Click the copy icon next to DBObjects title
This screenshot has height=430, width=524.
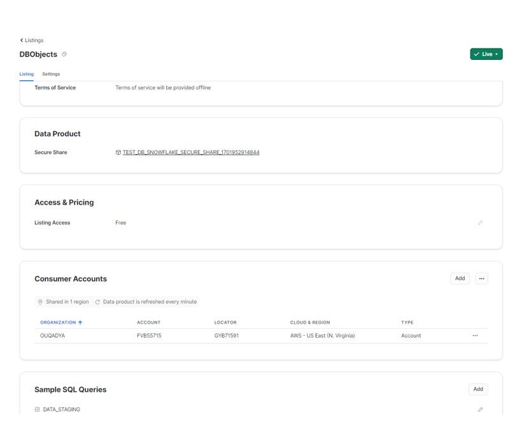pyautogui.click(x=64, y=54)
